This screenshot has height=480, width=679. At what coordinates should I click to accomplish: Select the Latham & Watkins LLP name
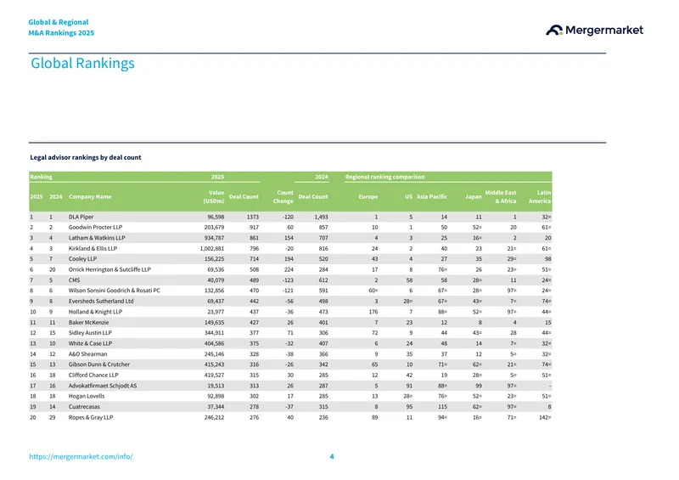tap(97, 238)
